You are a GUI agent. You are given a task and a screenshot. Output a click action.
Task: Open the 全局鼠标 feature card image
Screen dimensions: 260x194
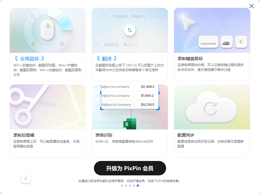(x=48, y=30)
